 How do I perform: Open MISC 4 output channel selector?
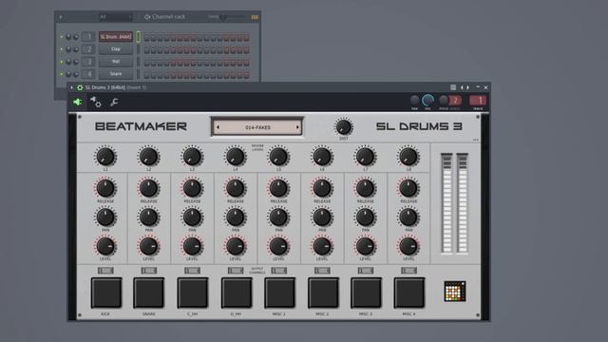tap(408, 270)
